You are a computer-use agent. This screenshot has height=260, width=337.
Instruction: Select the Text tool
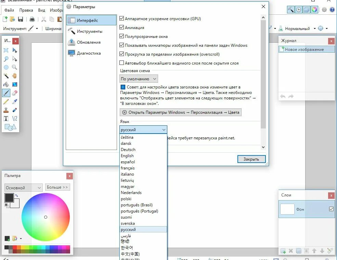click(x=6, y=119)
